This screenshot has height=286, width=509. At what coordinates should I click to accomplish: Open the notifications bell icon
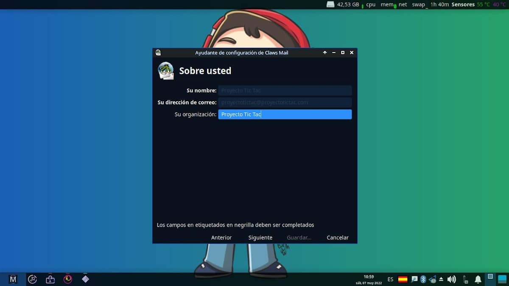tap(478, 279)
